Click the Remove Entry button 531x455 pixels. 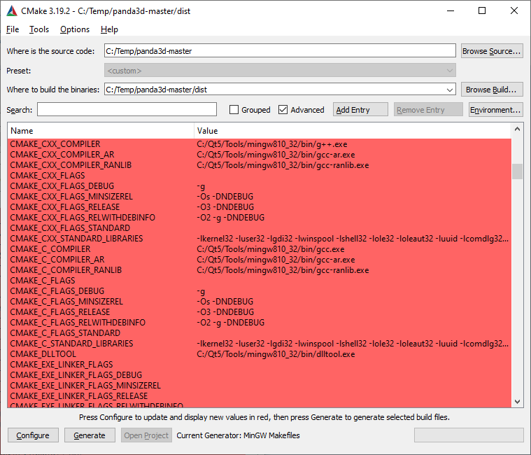tap(428, 110)
